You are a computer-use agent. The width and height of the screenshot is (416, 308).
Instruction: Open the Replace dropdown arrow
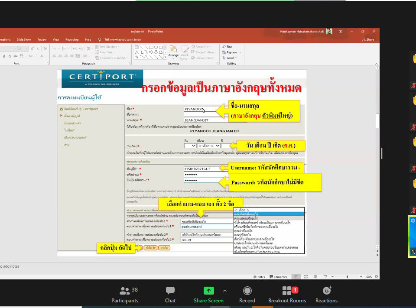(x=240, y=52)
